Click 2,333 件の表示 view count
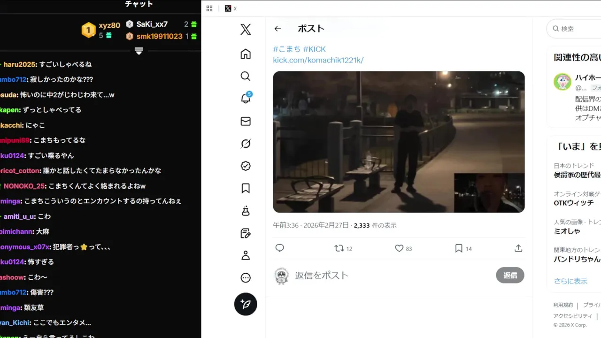This screenshot has width=601, height=338. [375, 225]
